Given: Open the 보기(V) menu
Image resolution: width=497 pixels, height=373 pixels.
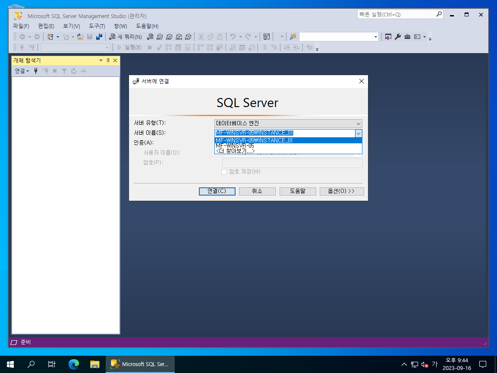Looking at the screenshot, I should [x=71, y=26].
